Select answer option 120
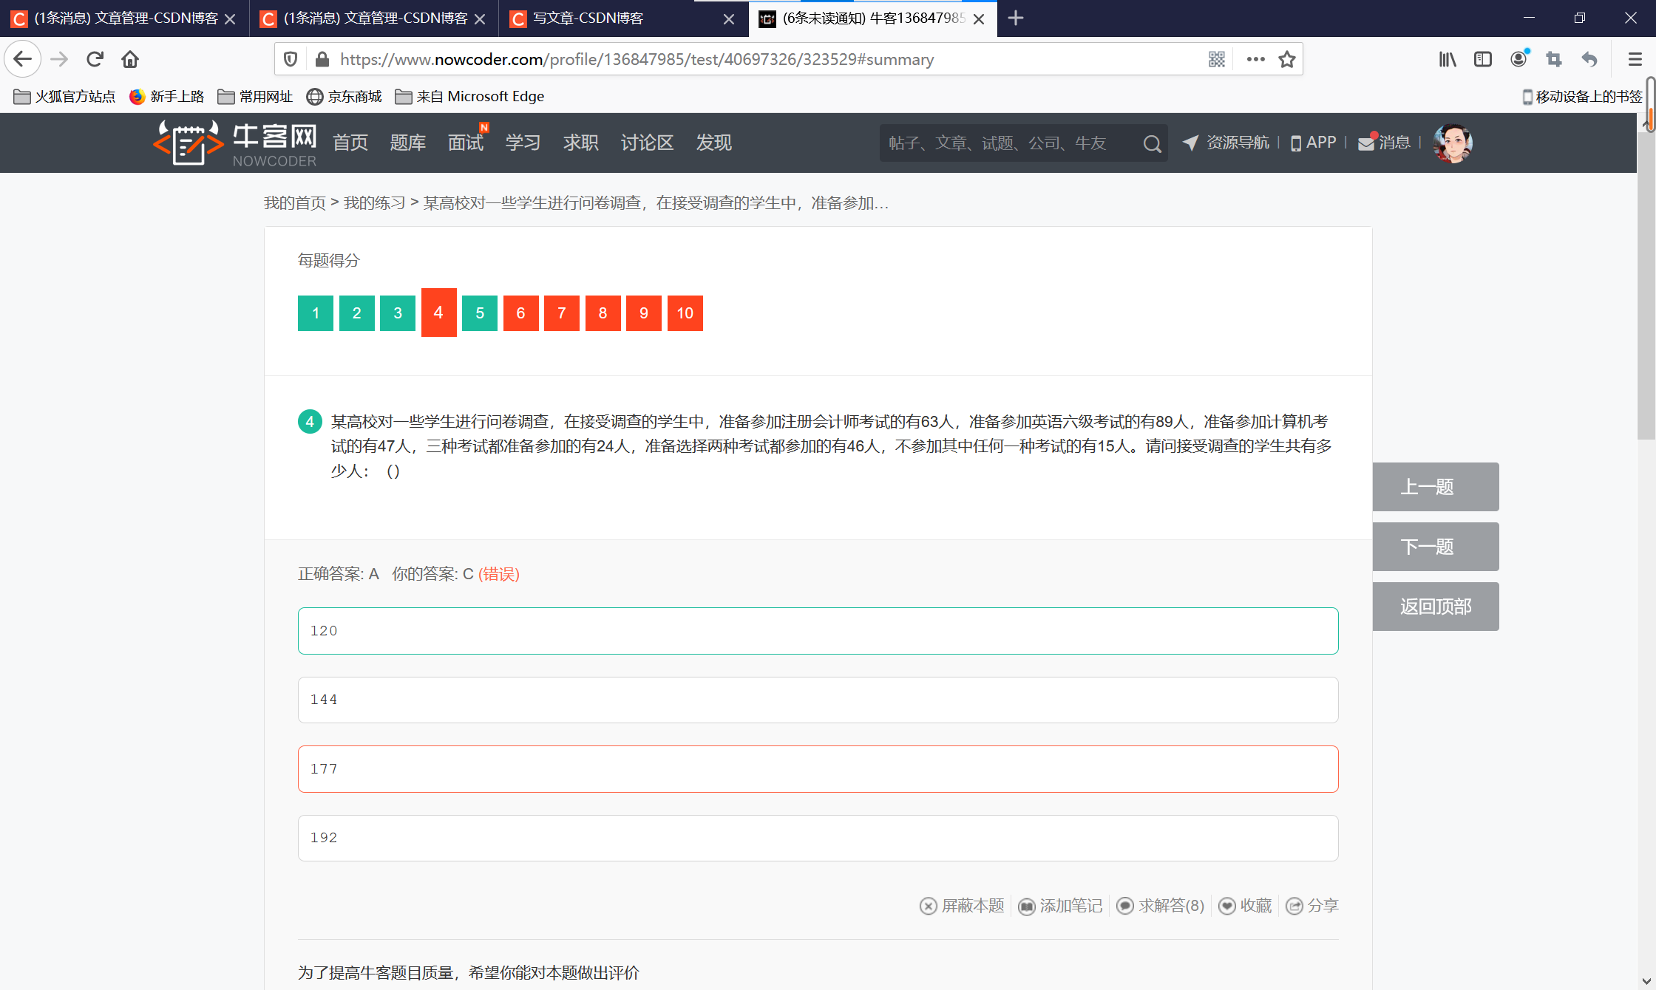 pos(818,631)
